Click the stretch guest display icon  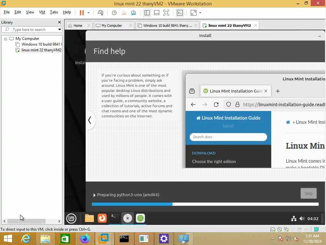193,13
